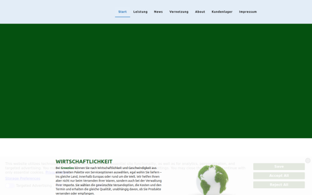Click the Save cookie preferences button

tap(279, 166)
